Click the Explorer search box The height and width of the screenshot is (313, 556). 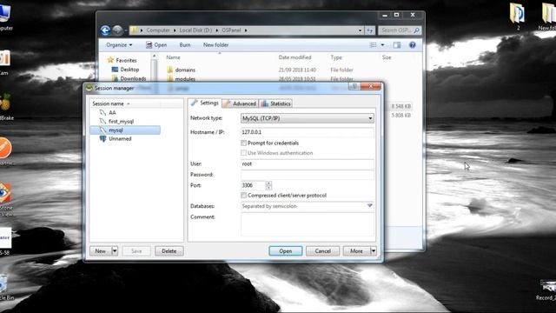(x=399, y=30)
